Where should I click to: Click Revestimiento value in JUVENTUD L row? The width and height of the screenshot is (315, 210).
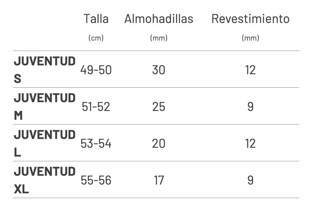click(250, 144)
